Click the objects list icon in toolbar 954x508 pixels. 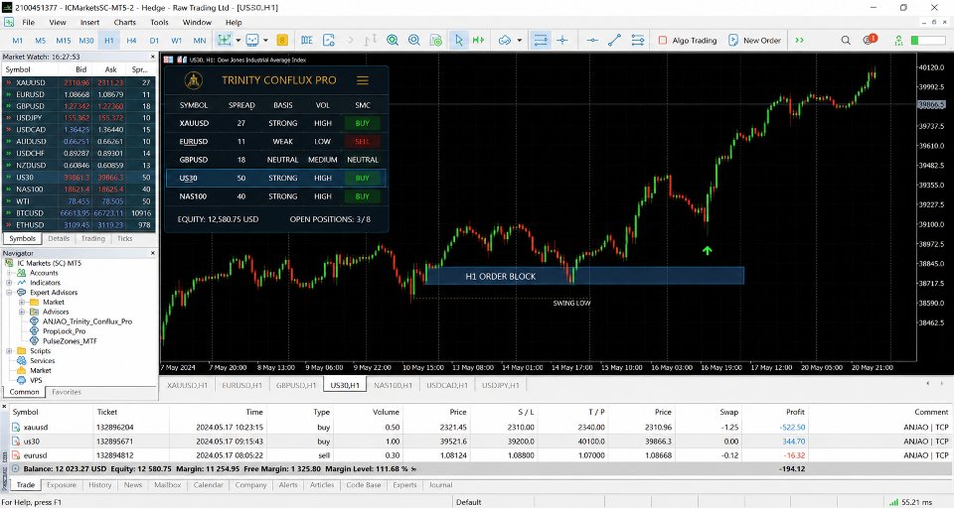tap(638, 40)
